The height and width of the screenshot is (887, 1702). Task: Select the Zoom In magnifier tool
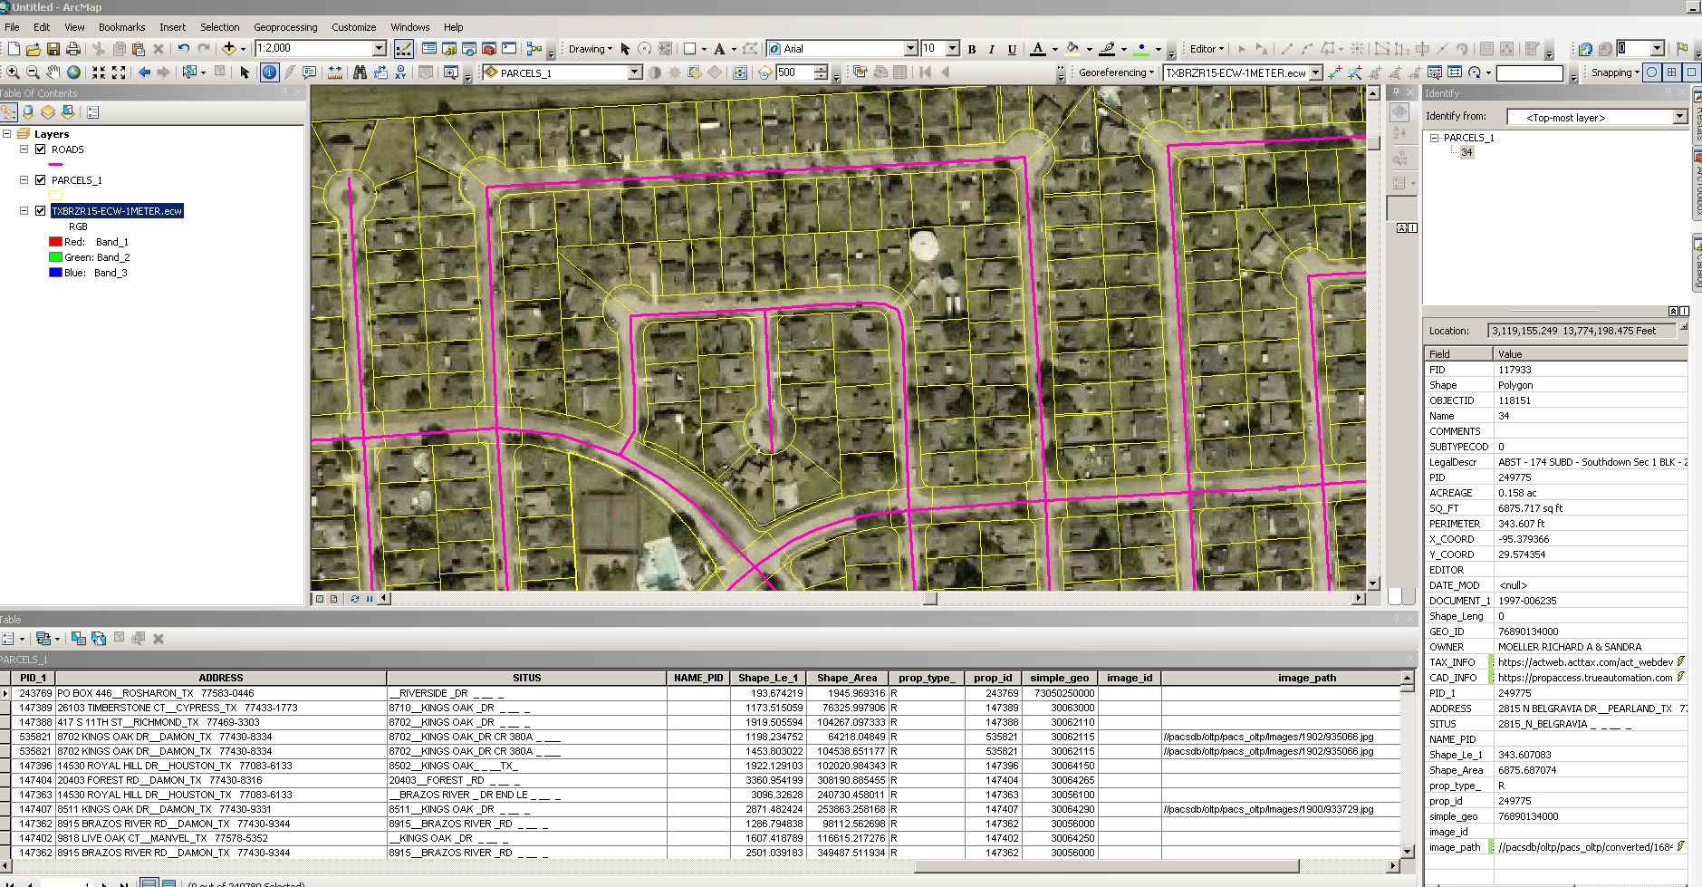coord(13,72)
